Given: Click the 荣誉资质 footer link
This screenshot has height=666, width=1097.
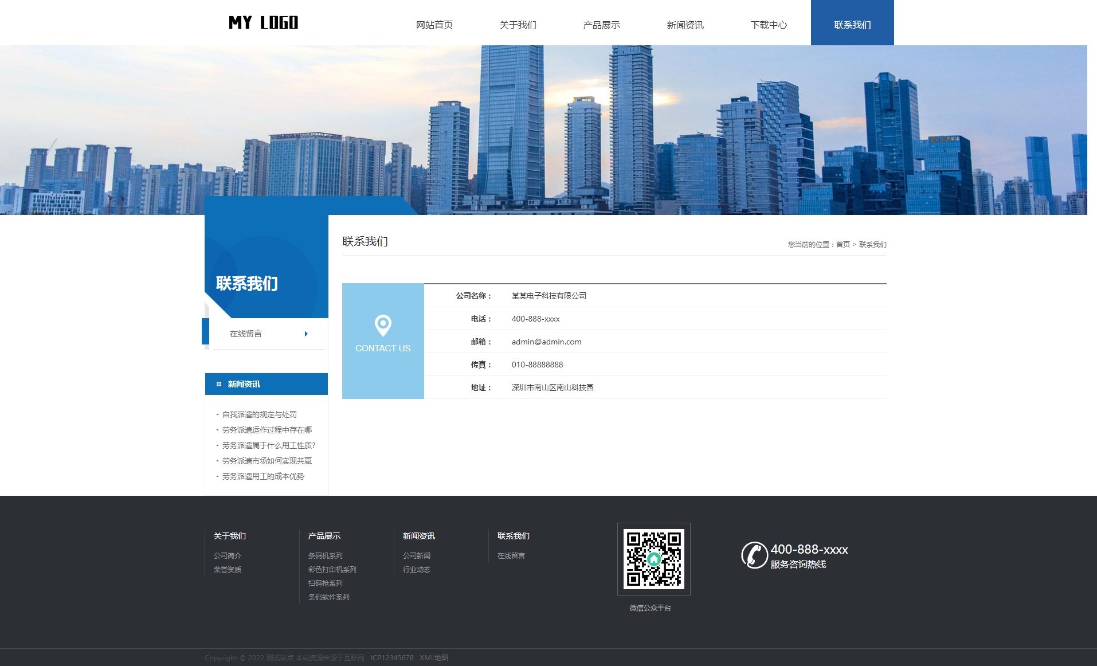Looking at the screenshot, I should click(x=227, y=569).
